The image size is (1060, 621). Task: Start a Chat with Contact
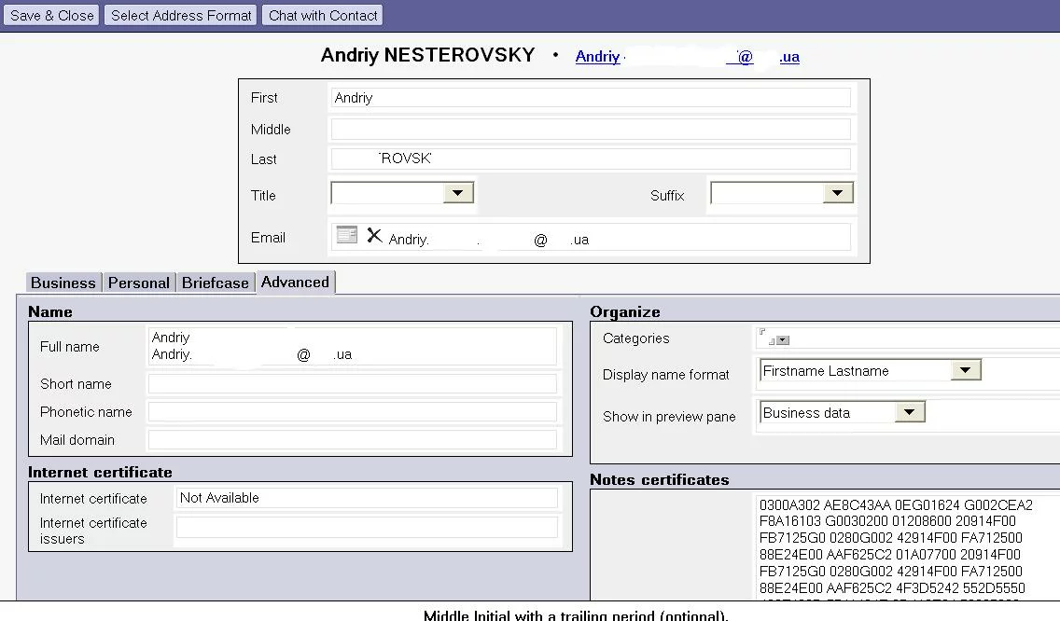pos(323,15)
